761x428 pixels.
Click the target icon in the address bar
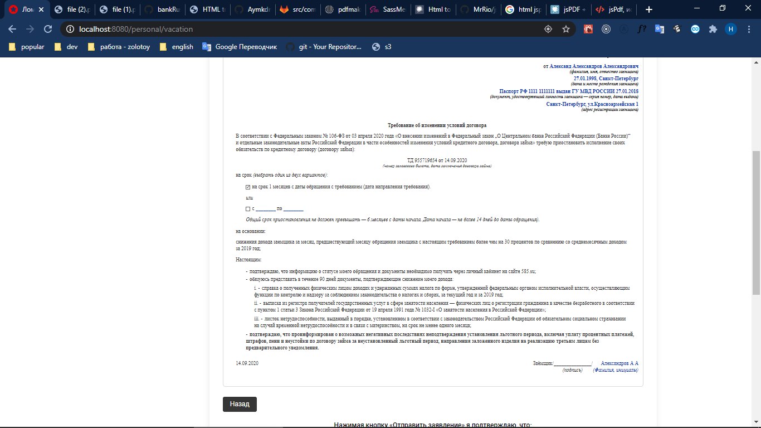tap(548, 29)
